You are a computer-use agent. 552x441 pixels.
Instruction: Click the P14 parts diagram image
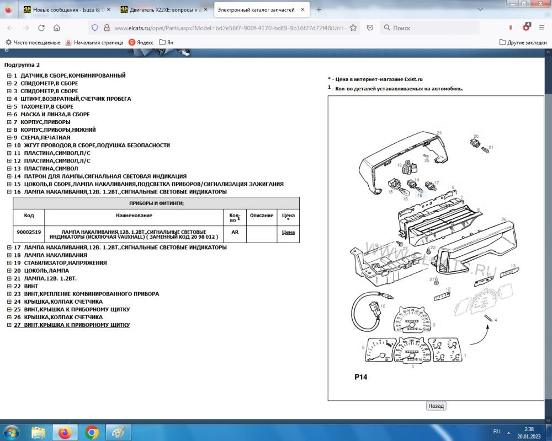coord(436,248)
